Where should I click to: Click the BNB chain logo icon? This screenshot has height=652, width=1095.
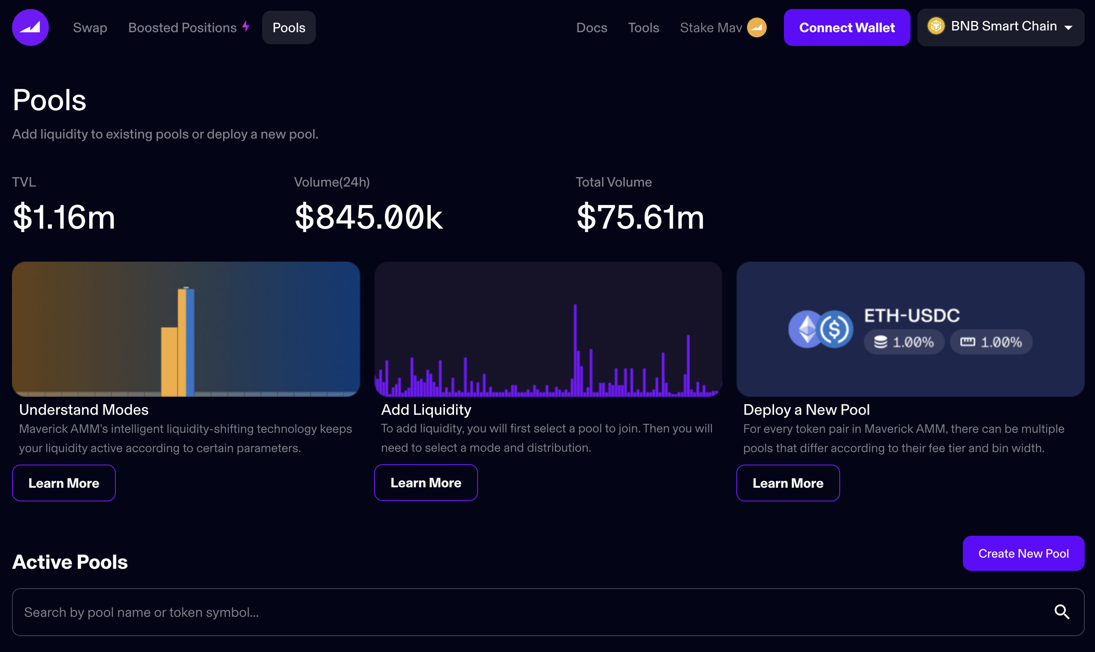click(x=936, y=26)
